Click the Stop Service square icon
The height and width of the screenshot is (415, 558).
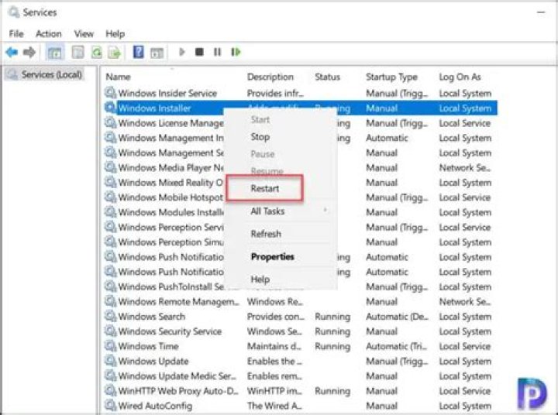pyautogui.click(x=199, y=53)
